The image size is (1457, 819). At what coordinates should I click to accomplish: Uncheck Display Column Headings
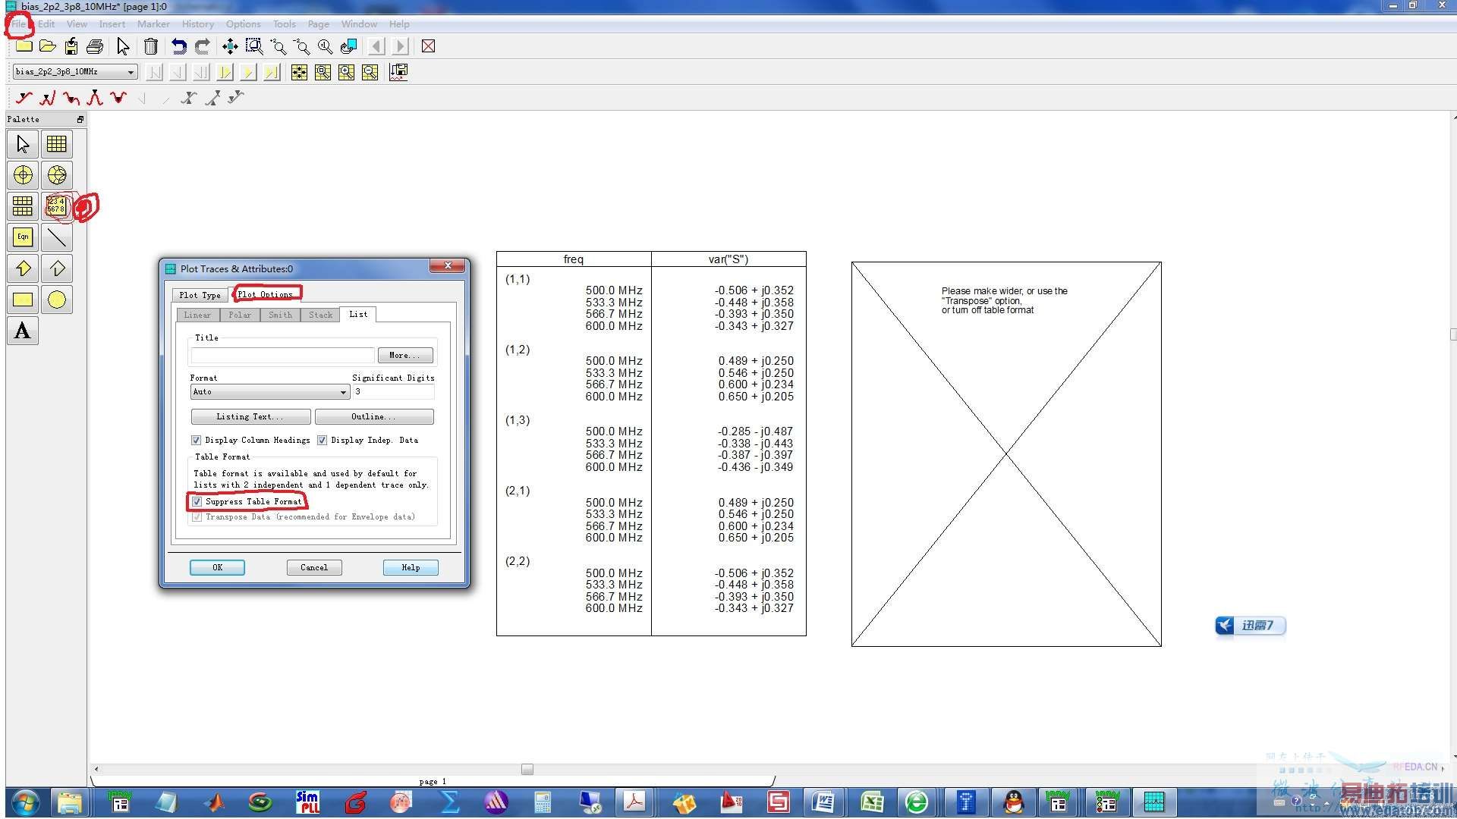pyautogui.click(x=197, y=440)
